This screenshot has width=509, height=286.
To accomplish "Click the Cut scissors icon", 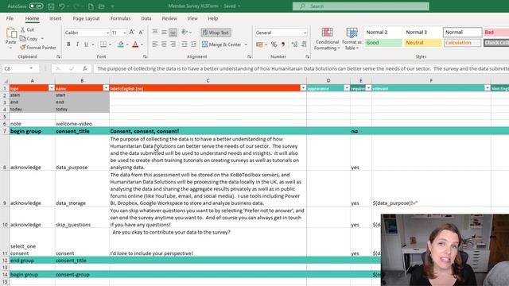I will point(23,29).
